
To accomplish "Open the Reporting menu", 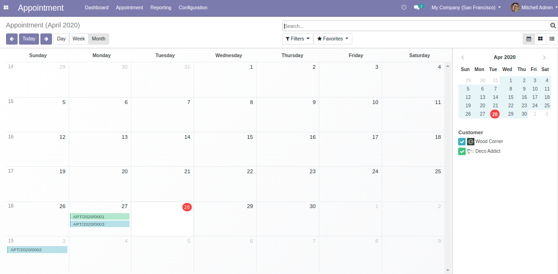I will (x=161, y=8).
